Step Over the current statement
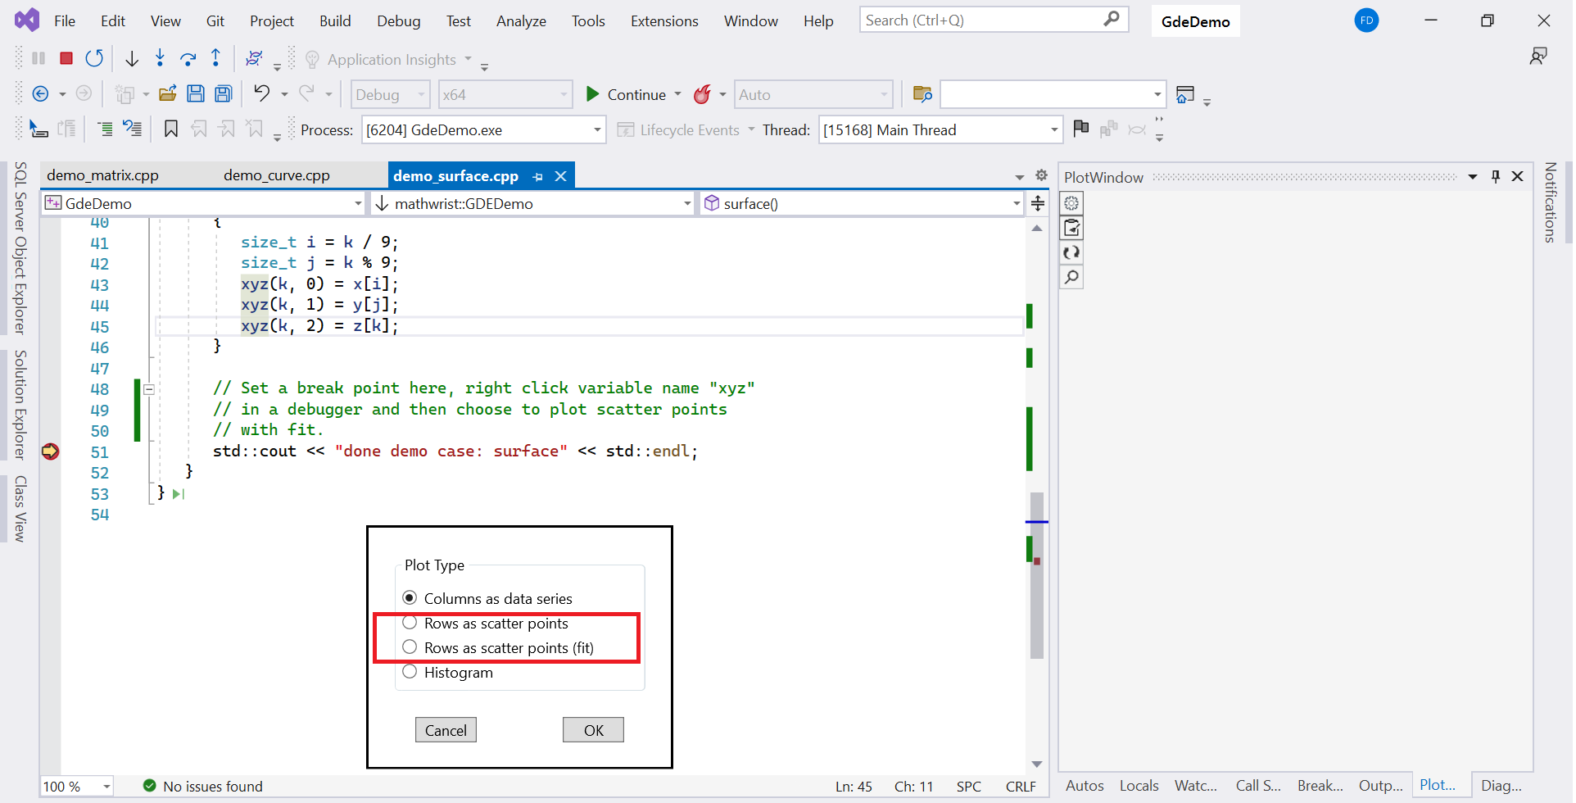Viewport: 1576px width, 803px height. (x=188, y=58)
